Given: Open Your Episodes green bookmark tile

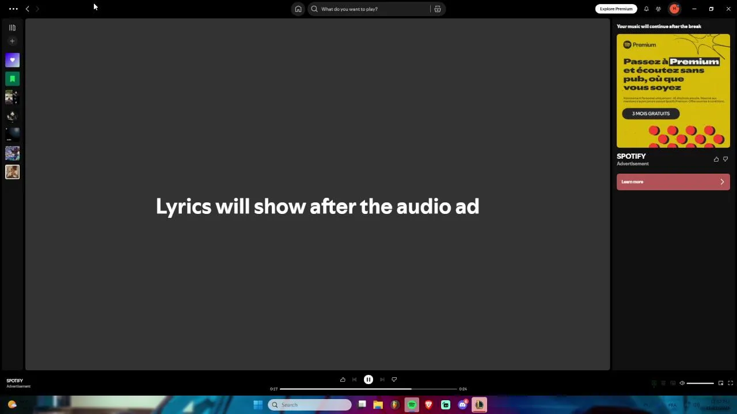Looking at the screenshot, I should point(12,79).
